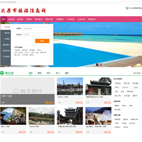This screenshot has height=142, width=142.
Task: Select the 全部 filter tab
Action: [30, 73]
